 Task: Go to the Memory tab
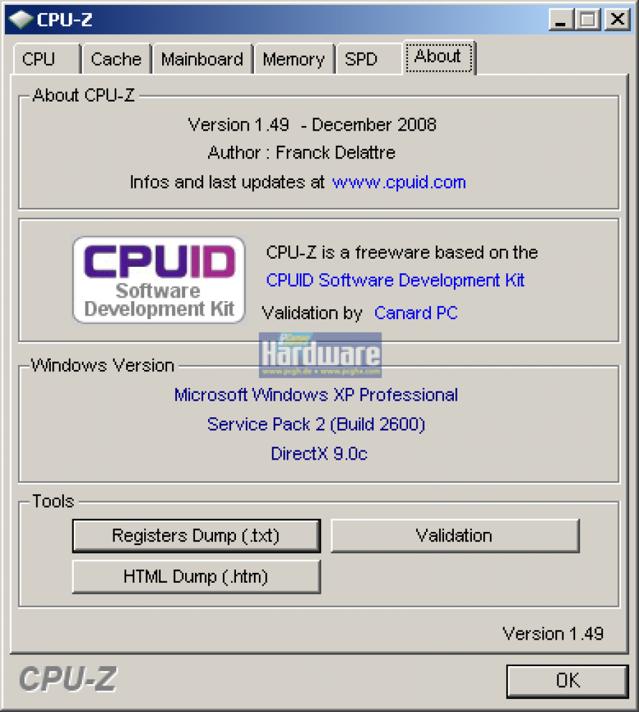(294, 59)
